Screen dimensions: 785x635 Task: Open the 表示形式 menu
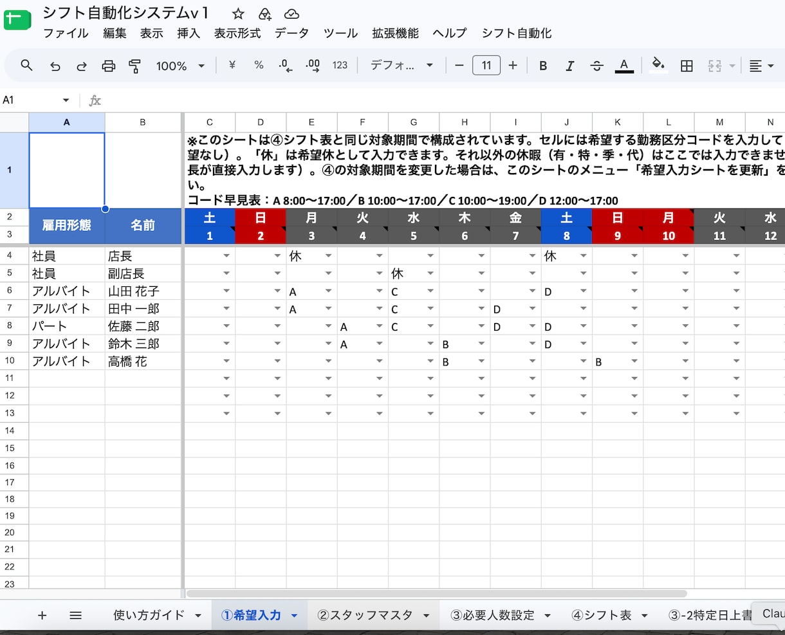237,33
